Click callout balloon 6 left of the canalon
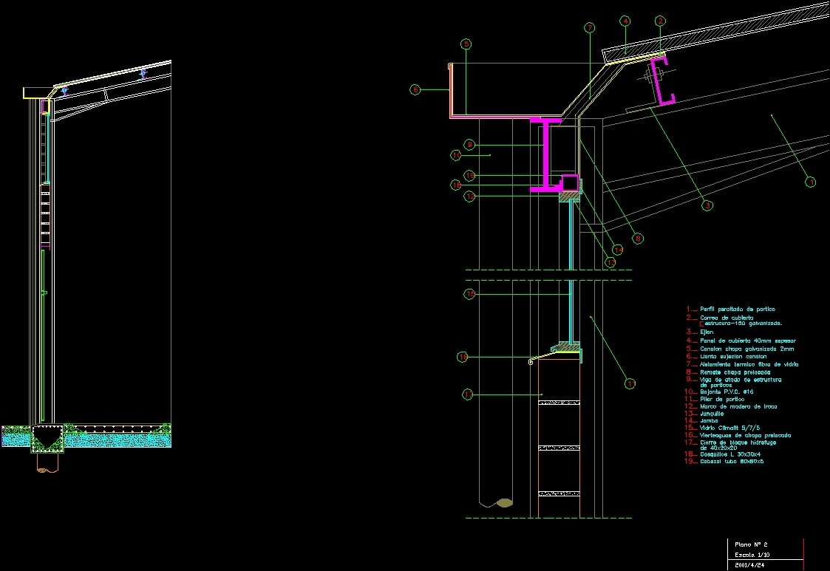The image size is (830, 571). click(x=415, y=89)
